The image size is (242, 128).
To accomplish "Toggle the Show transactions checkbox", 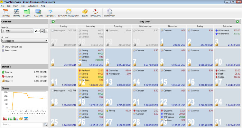I will click(3, 47).
